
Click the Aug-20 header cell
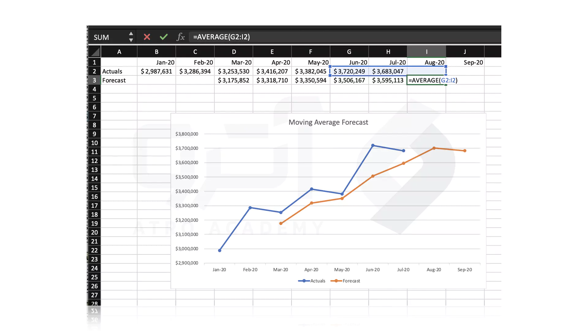427,63
